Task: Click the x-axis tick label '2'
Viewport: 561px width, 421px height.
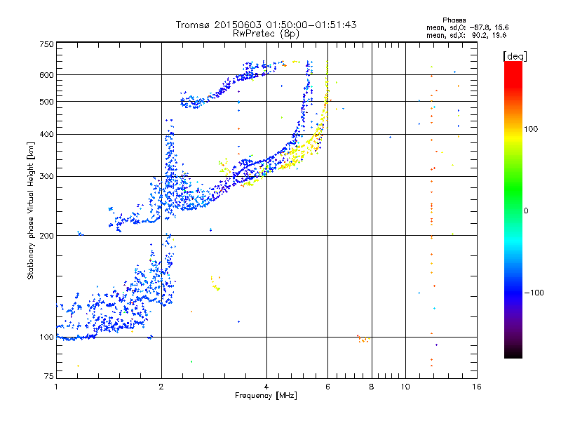Action: pyautogui.click(x=161, y=387)
